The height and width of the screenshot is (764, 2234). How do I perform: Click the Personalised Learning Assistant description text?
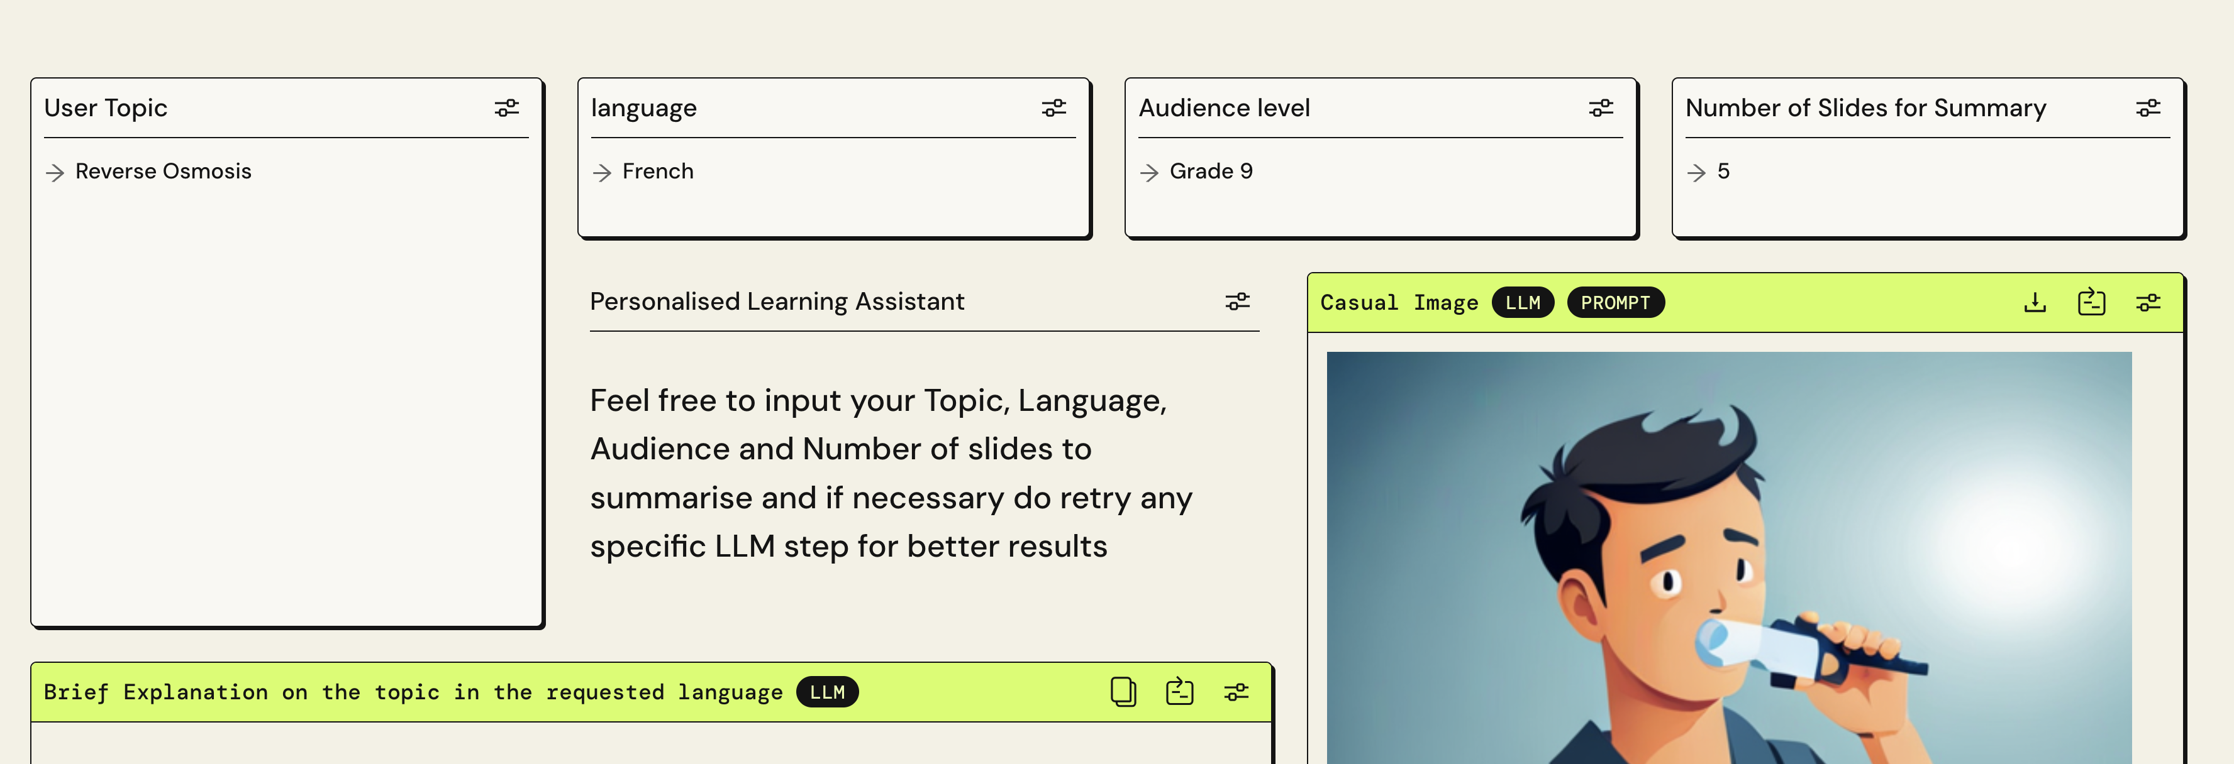891,473
